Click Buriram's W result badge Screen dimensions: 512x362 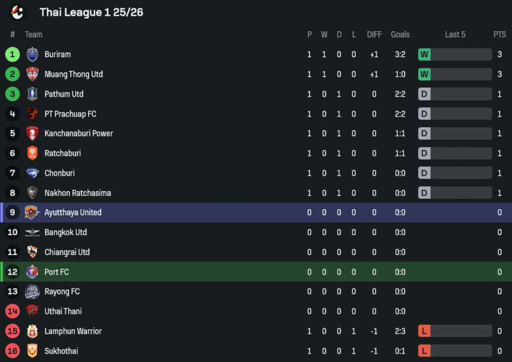[424, 54]
